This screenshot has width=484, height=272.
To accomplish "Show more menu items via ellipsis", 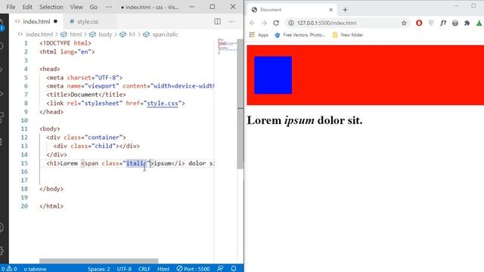I will [x=109, y=7].
